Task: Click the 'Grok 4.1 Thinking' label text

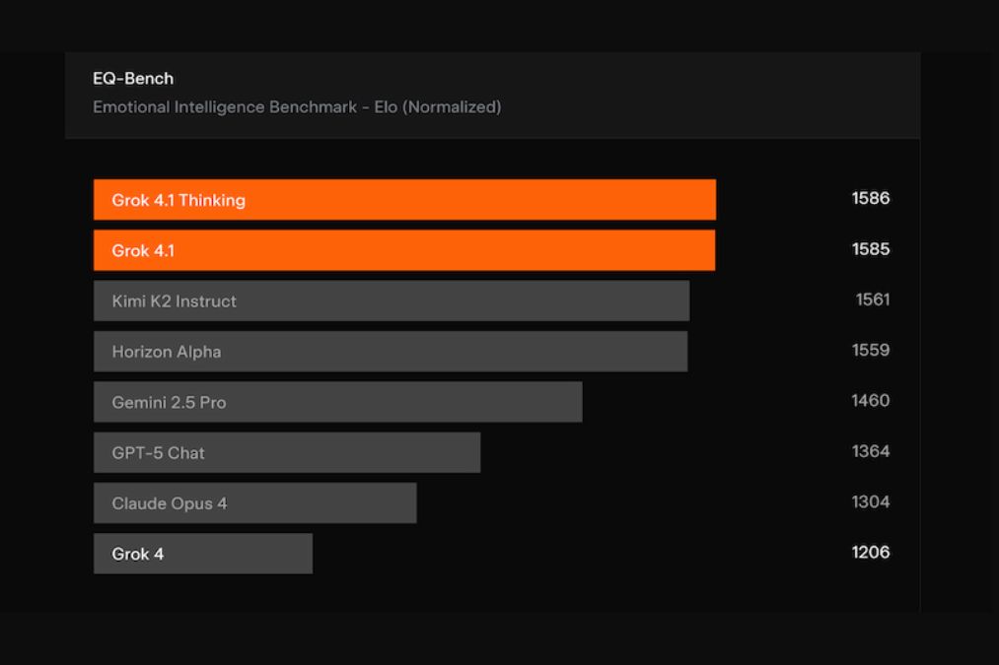Action: tap(178, 200)
